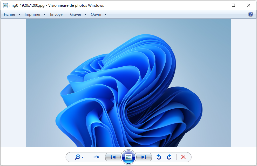Start the slideshow with the center button
Image resolution: width=257 pixels, height=166 pixels.
128,157
